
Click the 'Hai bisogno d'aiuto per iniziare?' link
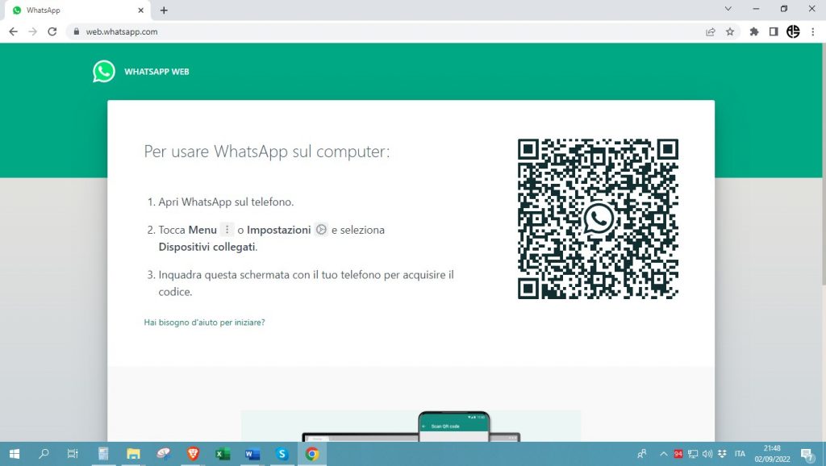(204, 322)
